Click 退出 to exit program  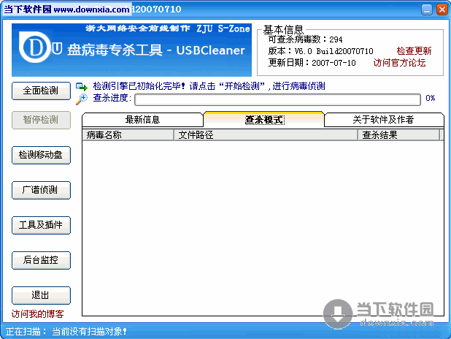41,295
